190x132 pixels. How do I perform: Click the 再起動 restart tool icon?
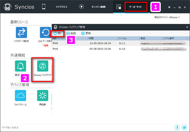coord(43,95)
